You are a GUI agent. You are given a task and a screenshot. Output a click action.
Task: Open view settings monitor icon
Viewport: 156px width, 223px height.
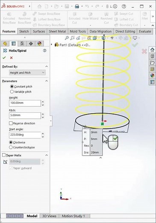(x=135, y=38)
